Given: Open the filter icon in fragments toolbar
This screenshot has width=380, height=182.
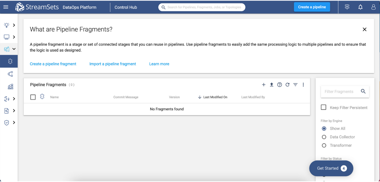Looking at the screenshot, I should point(295,85).
